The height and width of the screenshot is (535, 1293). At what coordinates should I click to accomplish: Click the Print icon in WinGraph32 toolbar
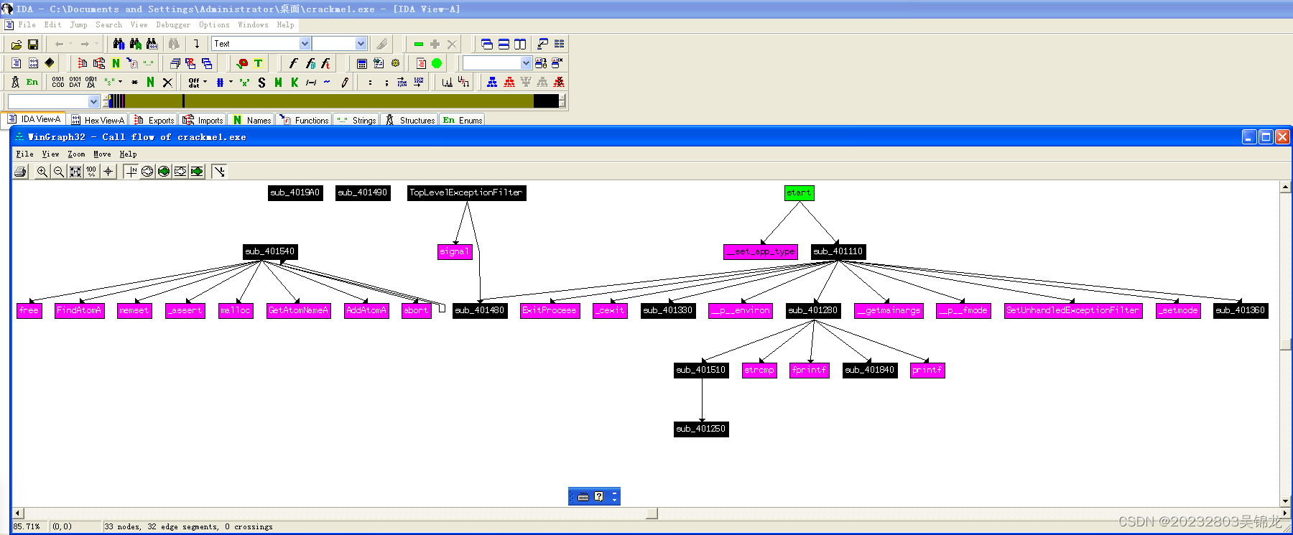(x=20, y=171)
